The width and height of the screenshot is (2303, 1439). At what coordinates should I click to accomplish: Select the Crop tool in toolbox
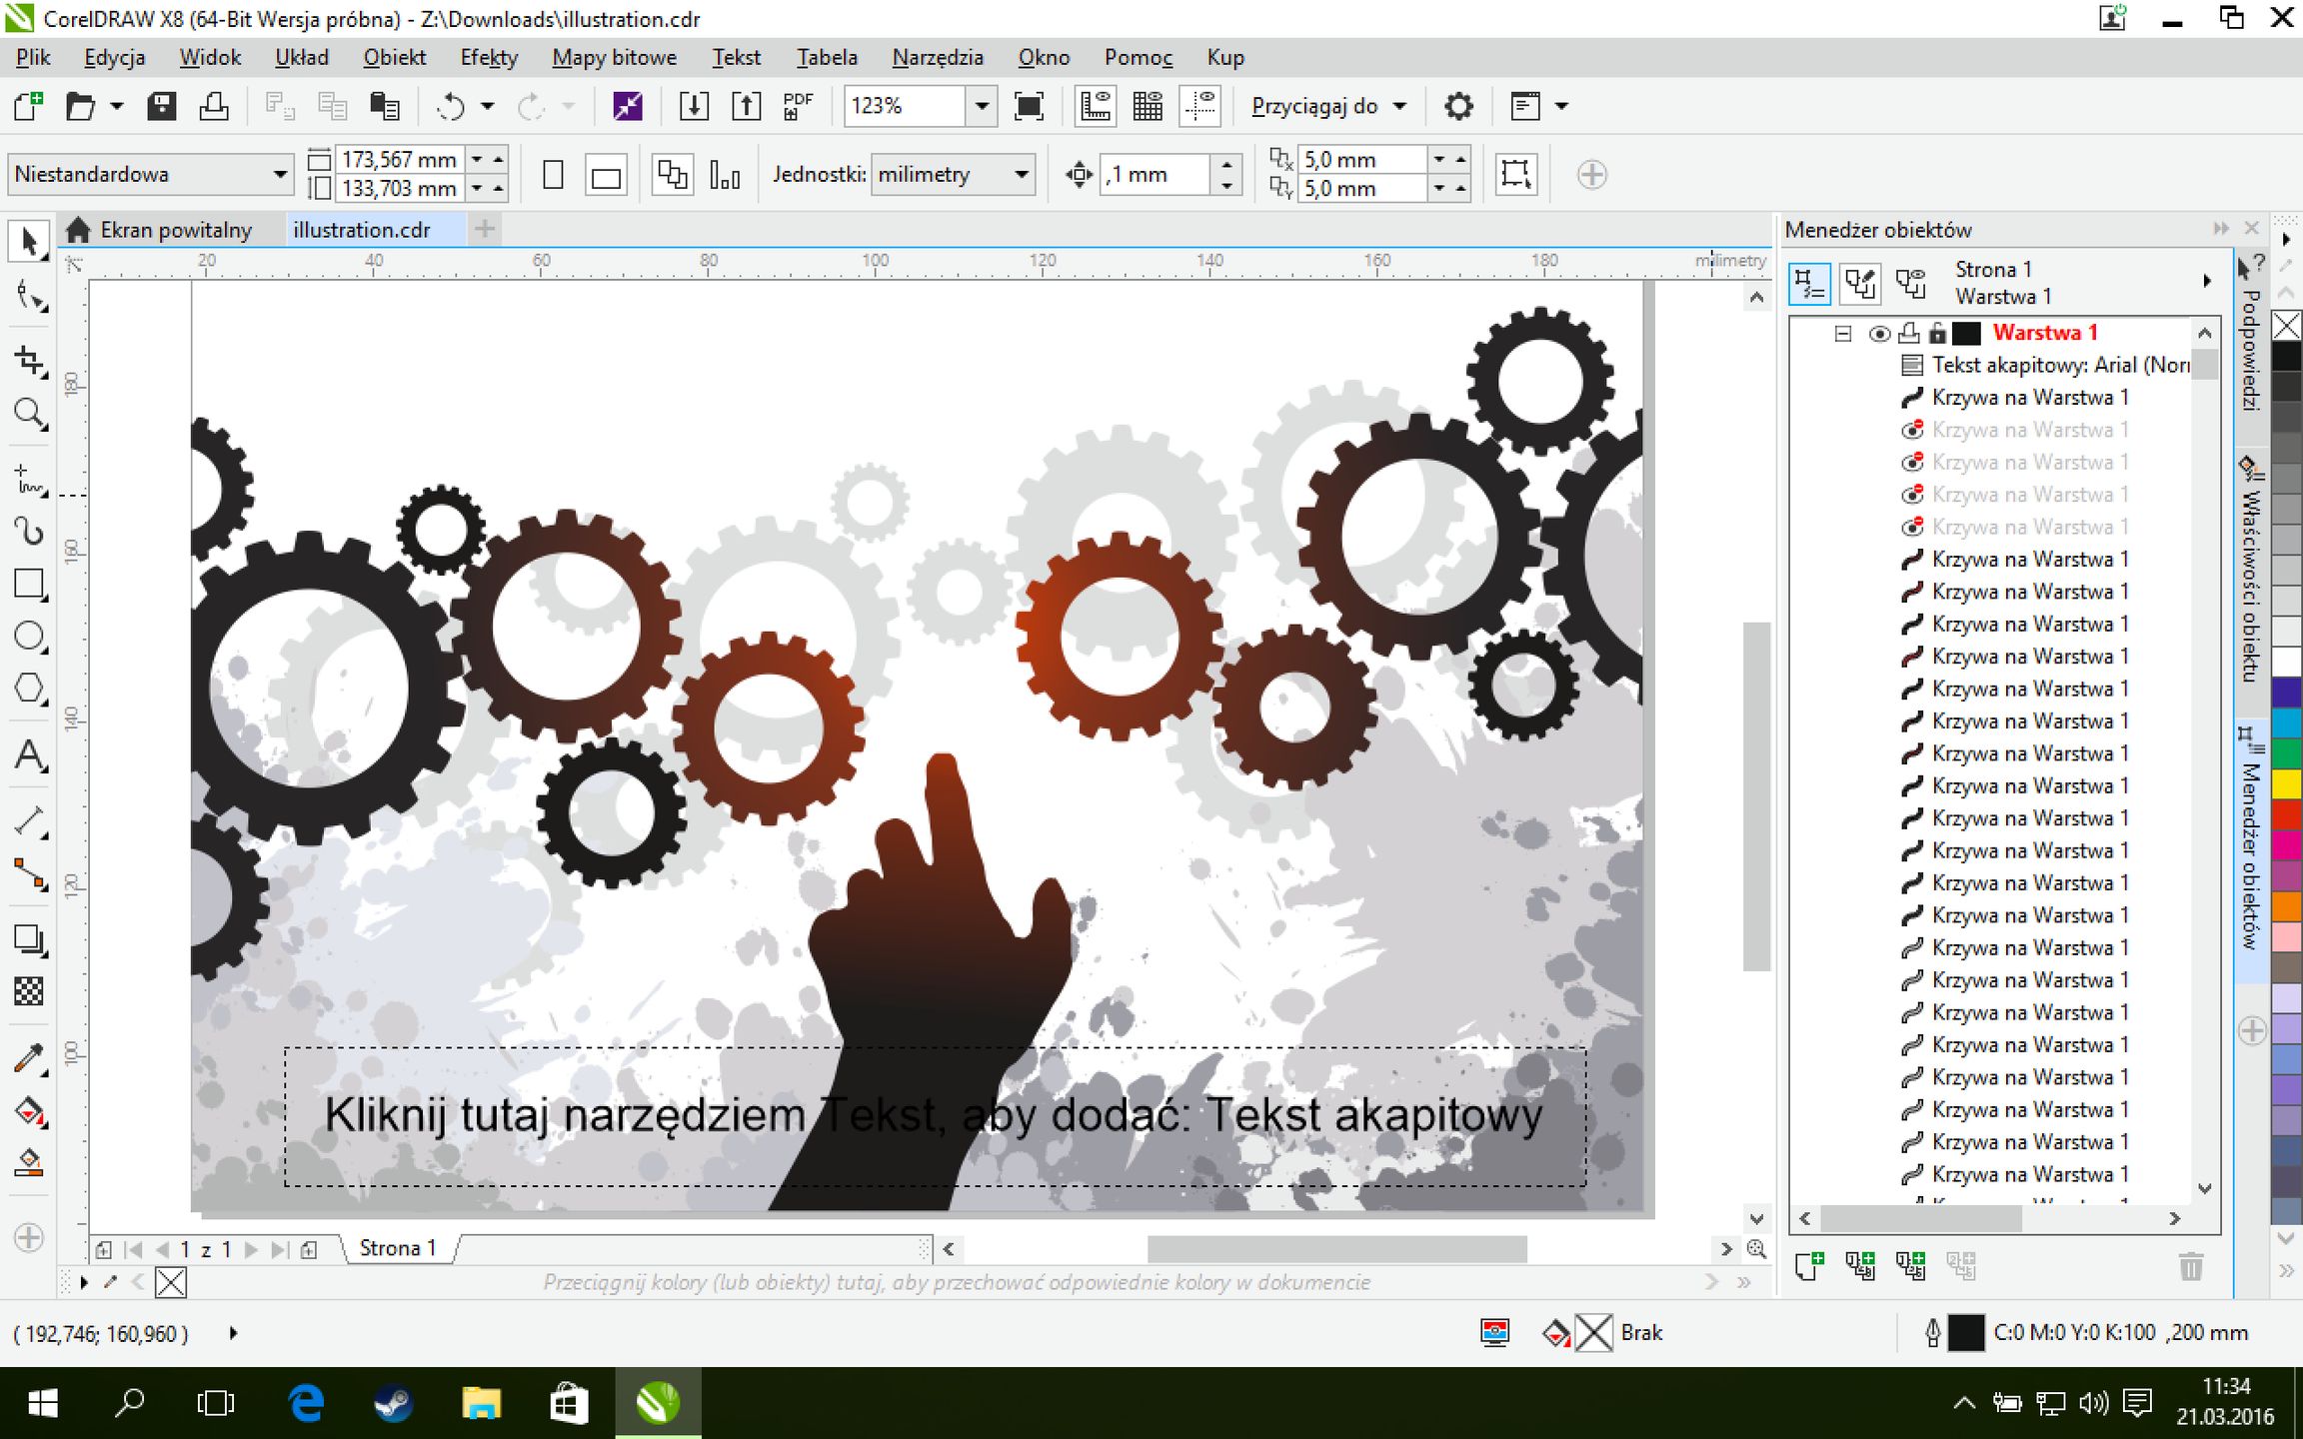point(28,361)
